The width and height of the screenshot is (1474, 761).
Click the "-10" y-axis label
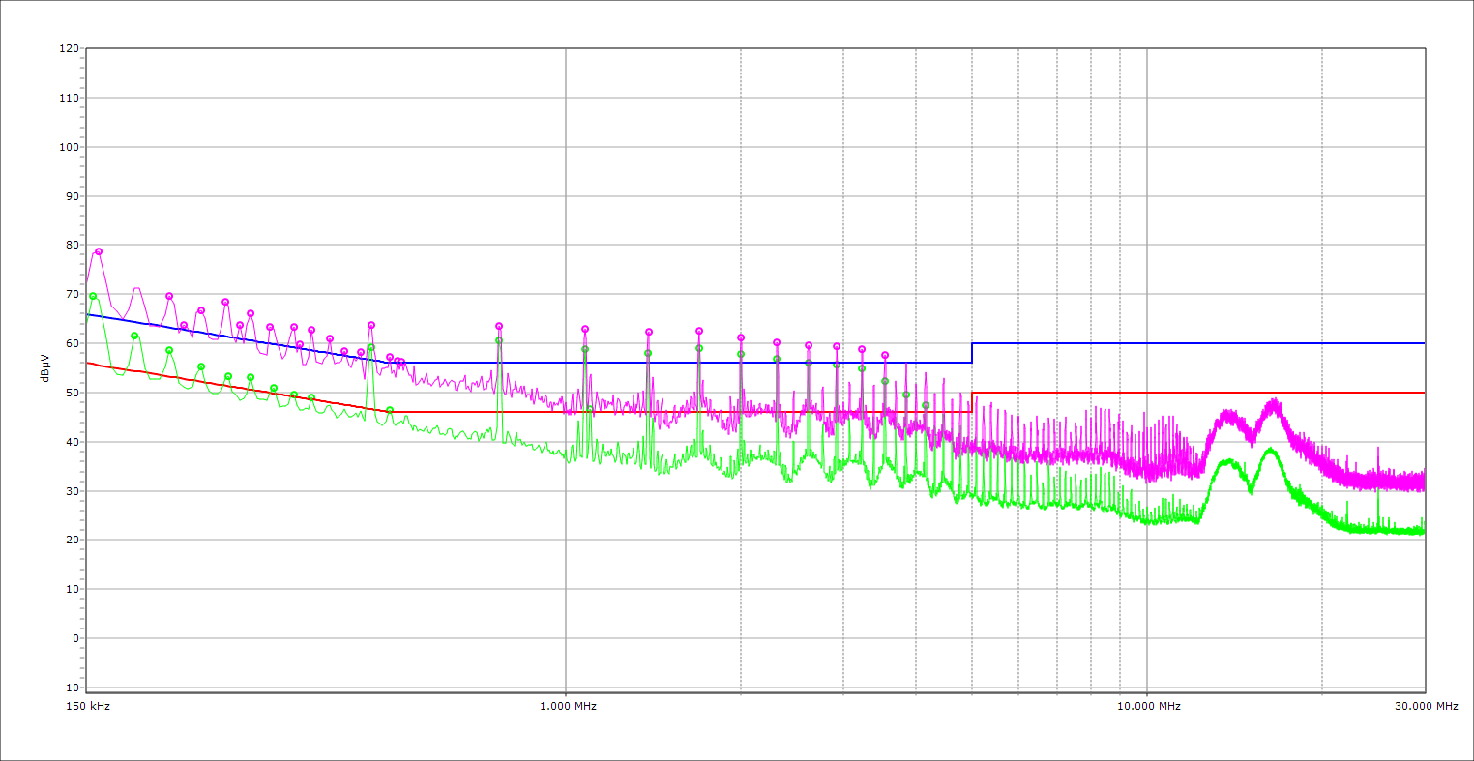click(69, 688)
